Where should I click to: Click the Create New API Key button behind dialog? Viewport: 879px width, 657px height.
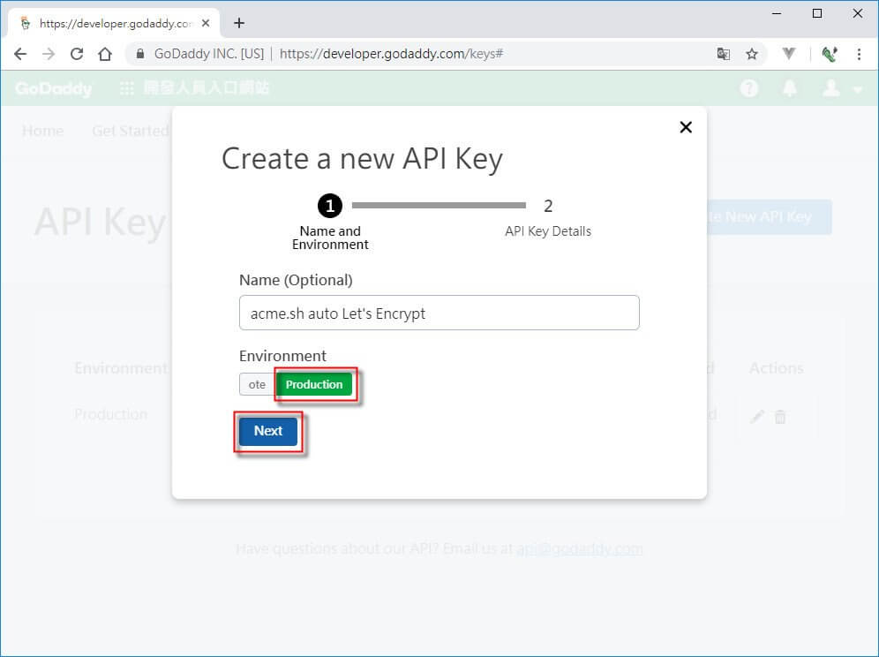(769, 216)
